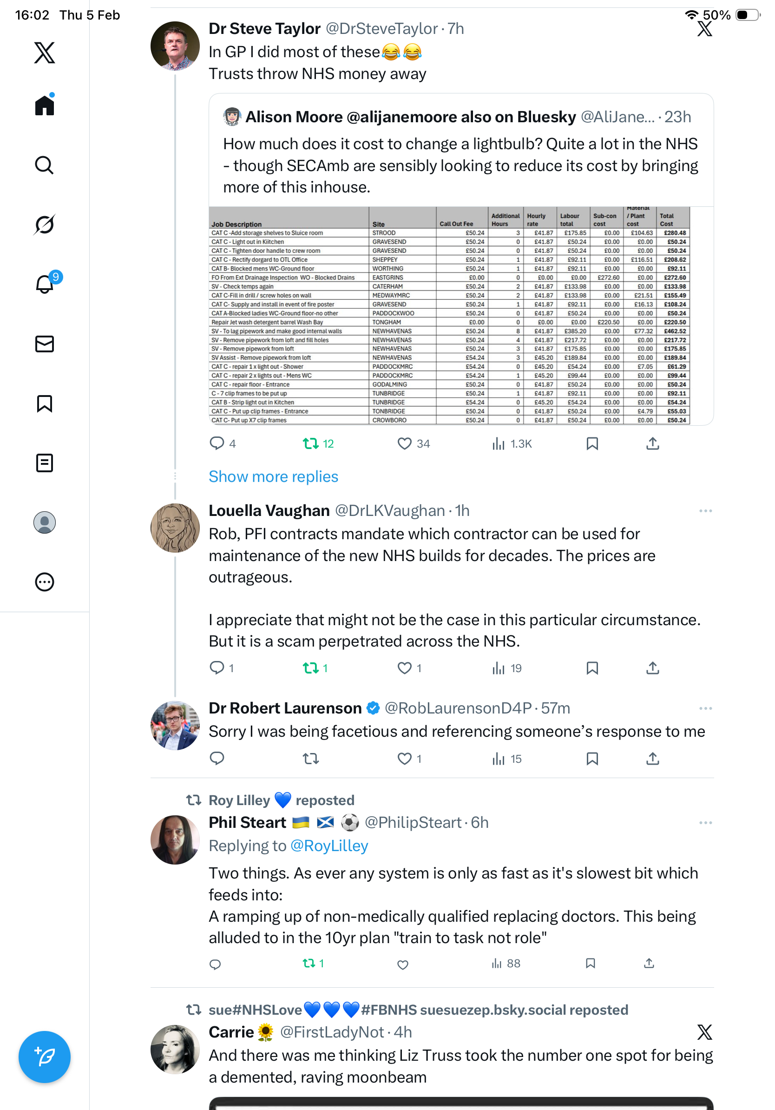Share Dr Steve Taylor's post
775x1110 pixels.
652,444
